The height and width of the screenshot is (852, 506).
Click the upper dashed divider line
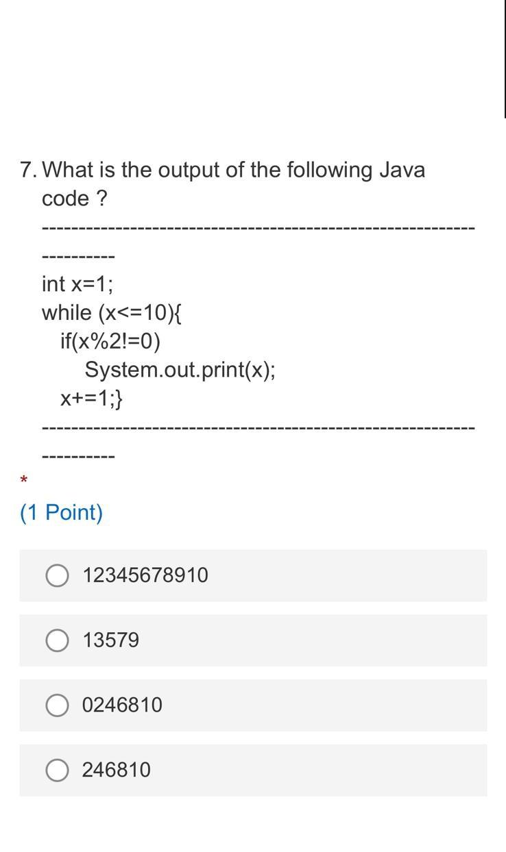coord(258,226)
